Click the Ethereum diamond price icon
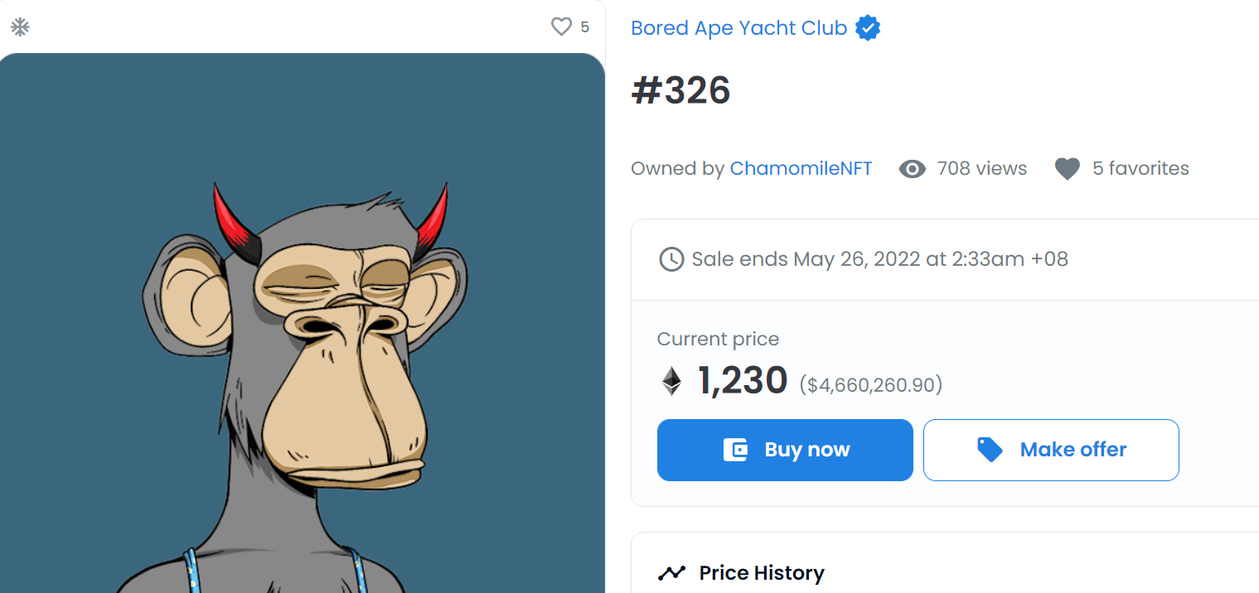The height and width of the screenshot is (593, 1259). point(671,381)
